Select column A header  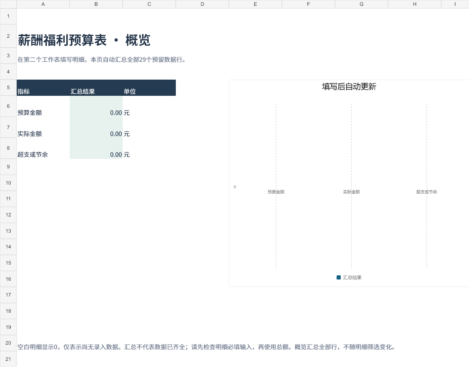pyautogui.click(x=43, y=4)
